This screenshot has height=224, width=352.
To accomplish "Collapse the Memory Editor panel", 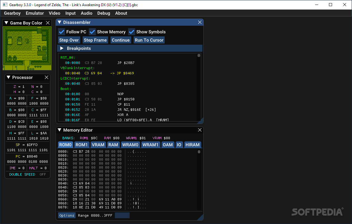I will [60, 130].
